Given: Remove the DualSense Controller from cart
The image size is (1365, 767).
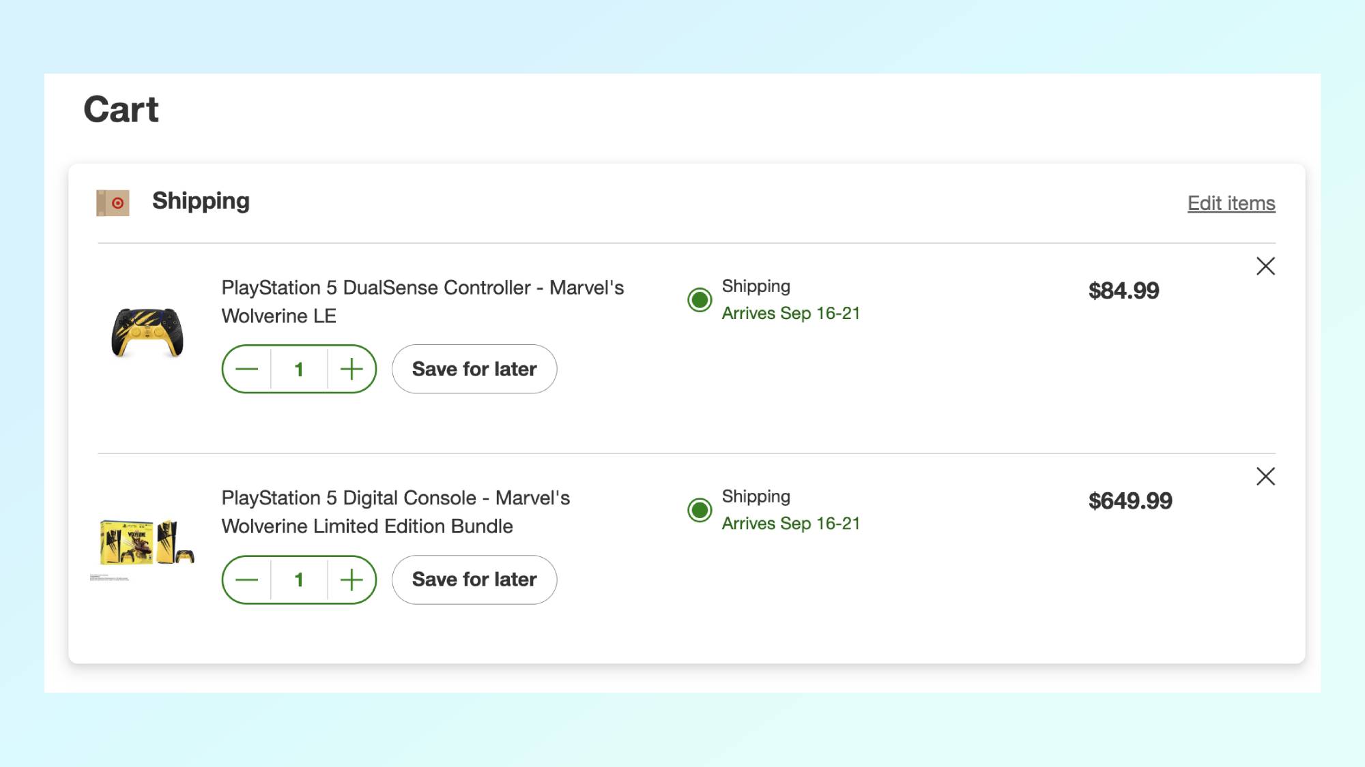Looking at the screenshot, I should point(1265,266).
